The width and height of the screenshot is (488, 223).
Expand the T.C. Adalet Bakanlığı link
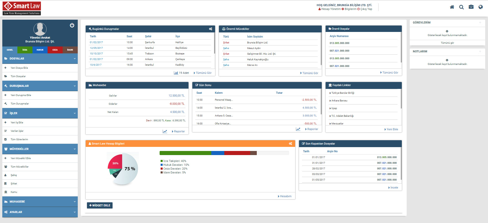tap(342, 116)
